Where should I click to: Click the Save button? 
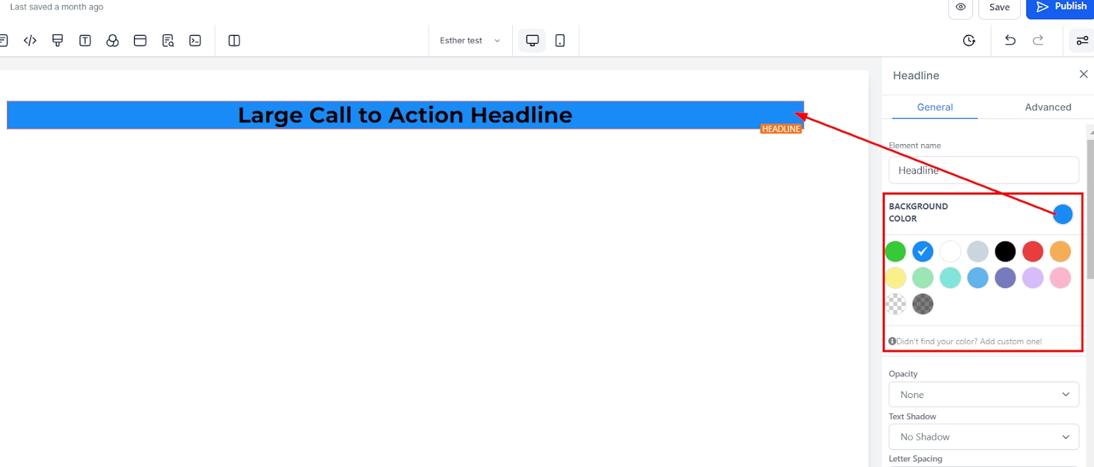click(x=999, y=7)
